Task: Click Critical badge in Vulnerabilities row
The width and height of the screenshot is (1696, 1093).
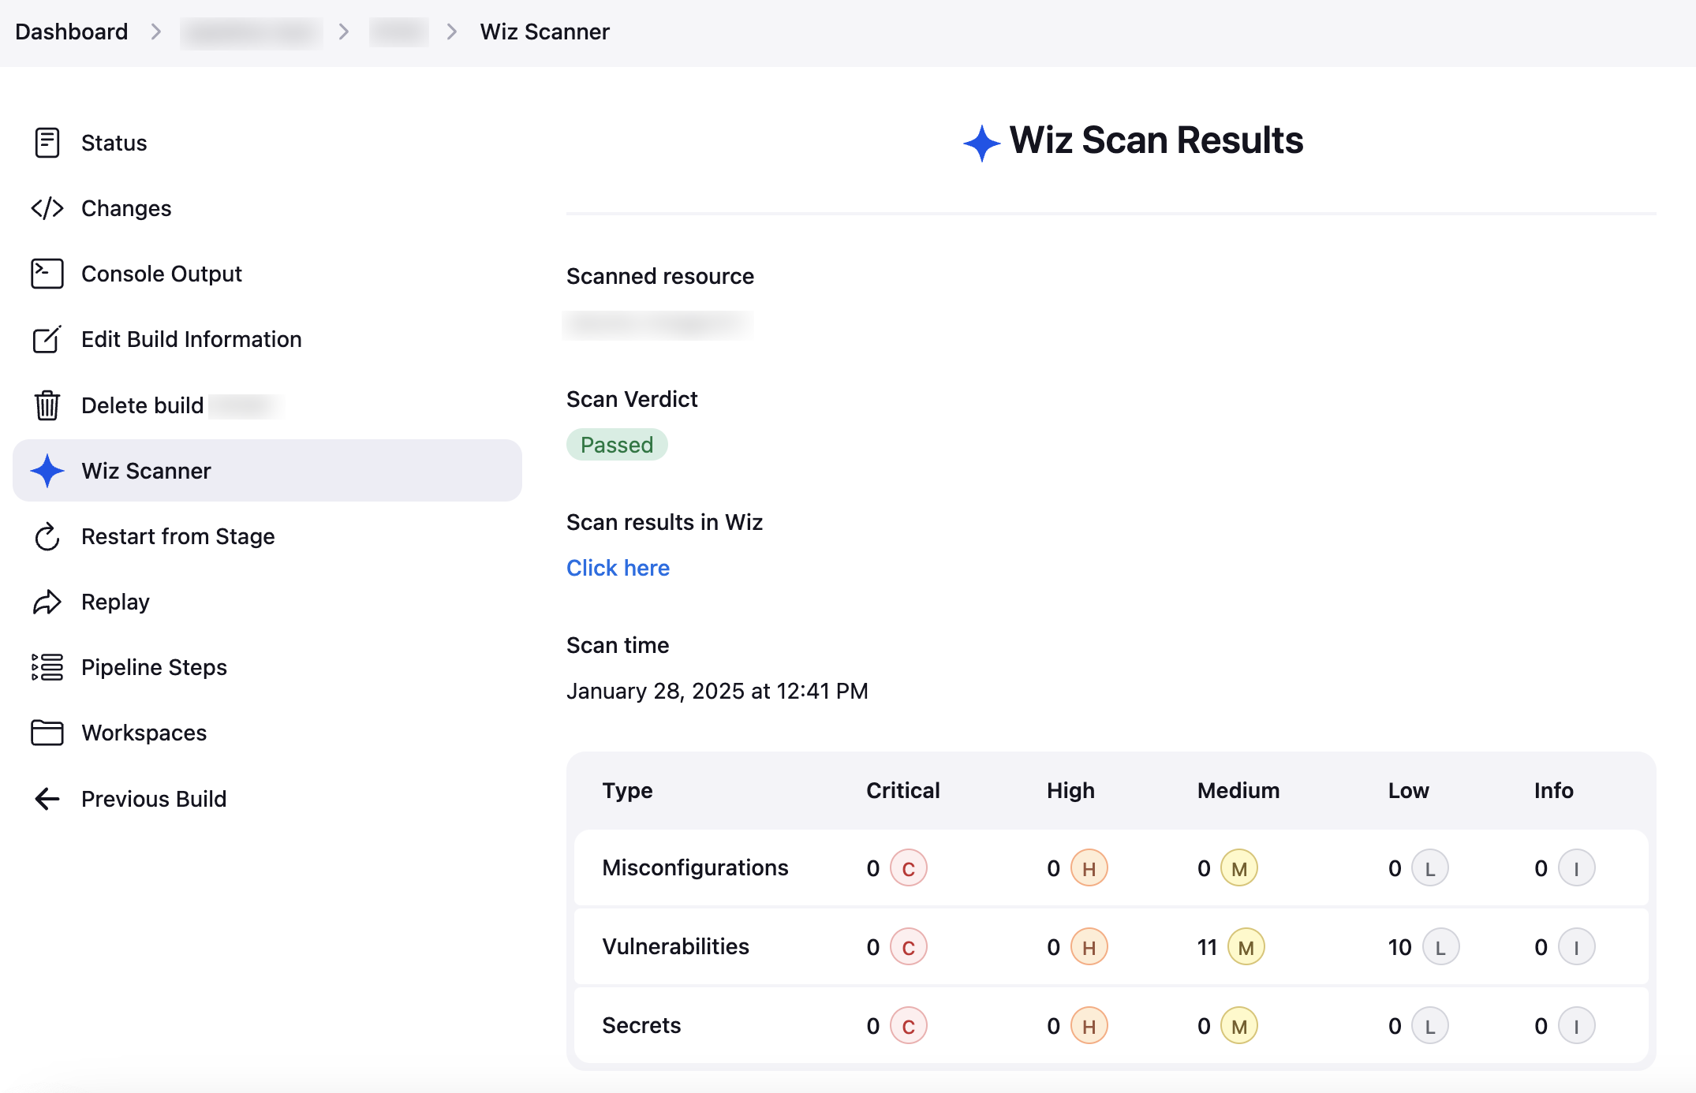Action: pyautogui.click(x=909, y=947)
